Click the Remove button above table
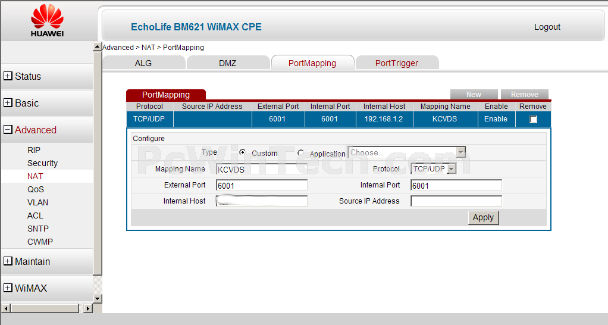This screenshot has width=608, height=325. point(524,94)
